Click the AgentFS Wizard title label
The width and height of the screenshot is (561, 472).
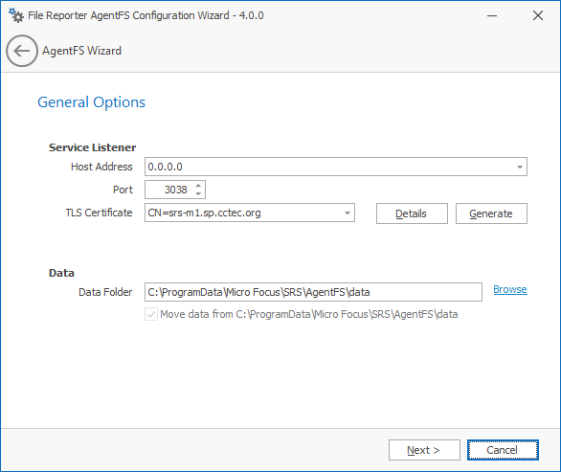pos(82,51)
